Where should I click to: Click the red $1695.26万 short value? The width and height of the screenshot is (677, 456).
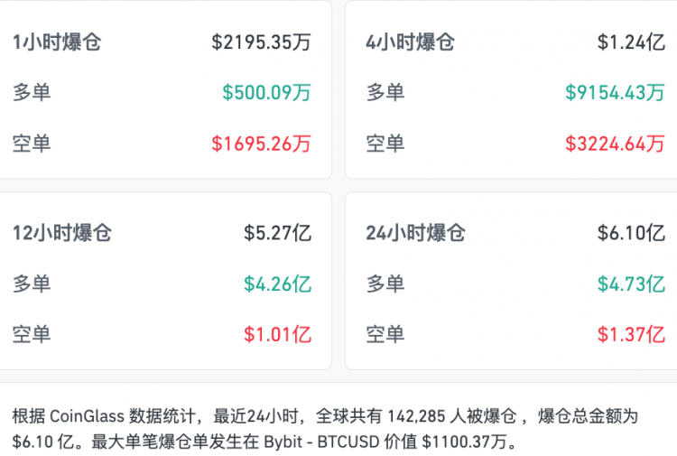pos(262,143)
